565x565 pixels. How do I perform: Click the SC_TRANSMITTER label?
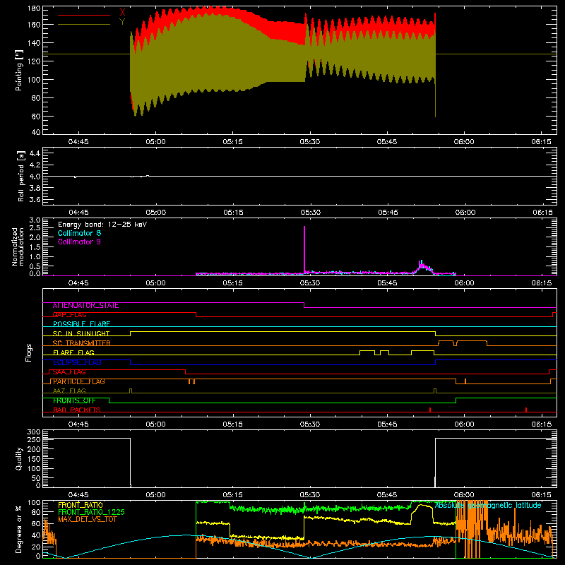click(82, 343)
